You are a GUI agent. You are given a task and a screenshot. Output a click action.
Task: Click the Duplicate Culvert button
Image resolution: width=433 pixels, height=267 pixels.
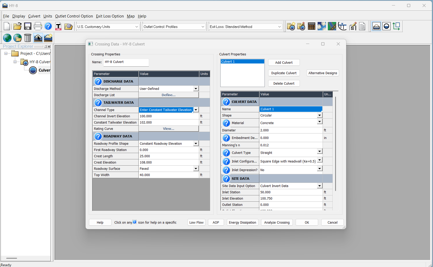(284, 73)
